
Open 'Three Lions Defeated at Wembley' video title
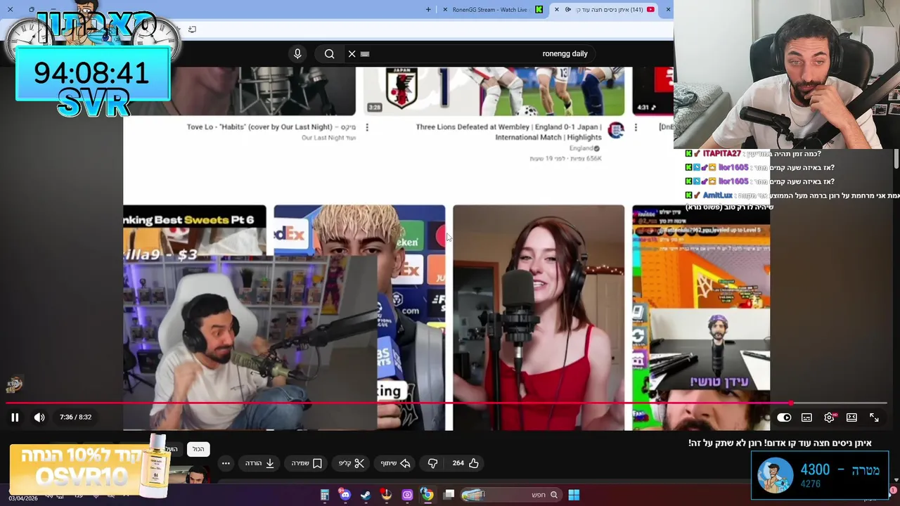click(508, 132)
